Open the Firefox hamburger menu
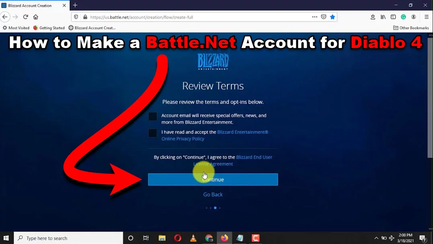This screenshot has width=433, height=244. (x=427, y=17)
